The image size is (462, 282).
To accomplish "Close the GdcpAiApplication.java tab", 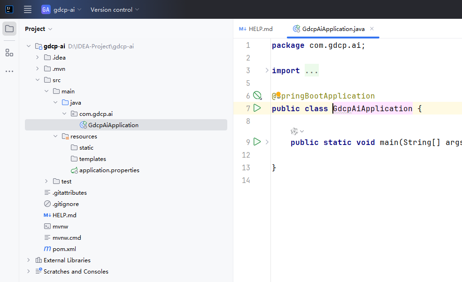I will tap(372, 29).
